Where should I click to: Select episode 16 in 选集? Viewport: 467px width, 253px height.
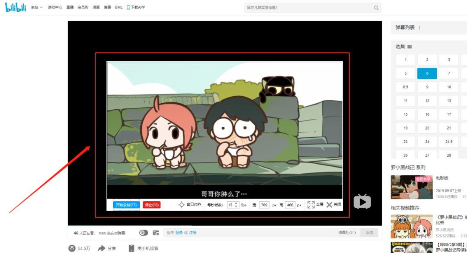tap(427, 114)
